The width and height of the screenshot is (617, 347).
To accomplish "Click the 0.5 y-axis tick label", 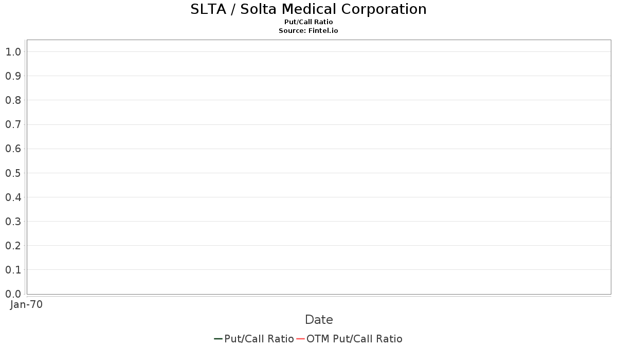I will tap(13, 173).
